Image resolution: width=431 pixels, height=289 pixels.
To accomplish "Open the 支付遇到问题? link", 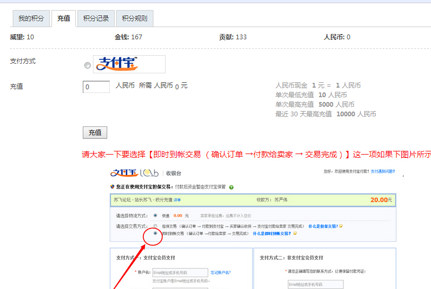I will click(383, 172).
